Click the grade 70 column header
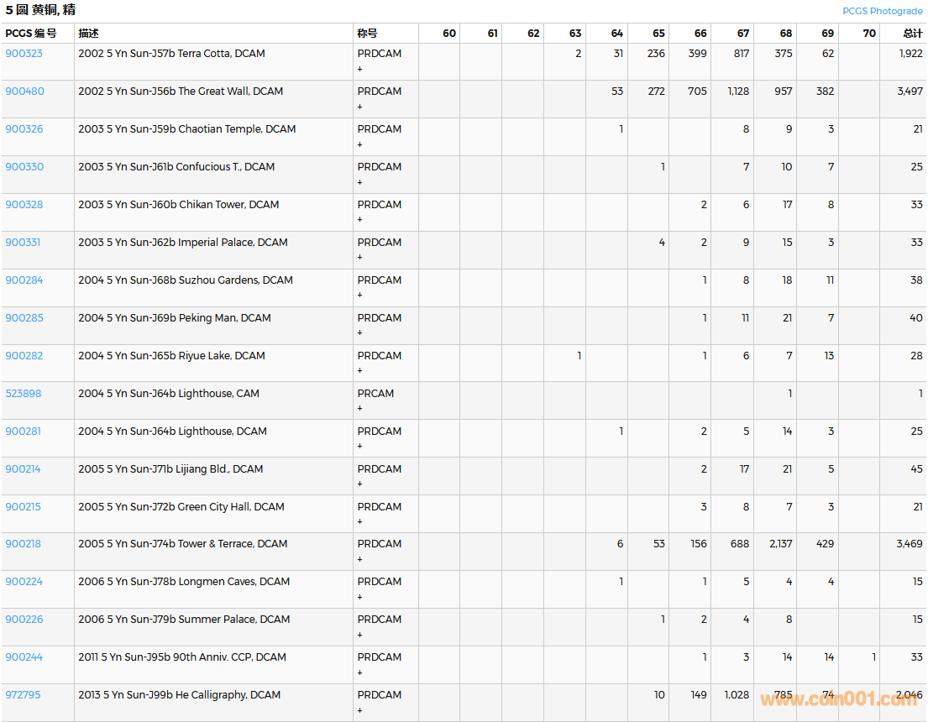This screenshot has width=928, height=722. point(868,34)
